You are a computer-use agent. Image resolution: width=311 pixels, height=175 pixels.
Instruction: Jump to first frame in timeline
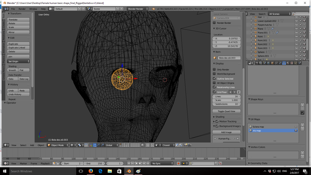pos(128,163)
